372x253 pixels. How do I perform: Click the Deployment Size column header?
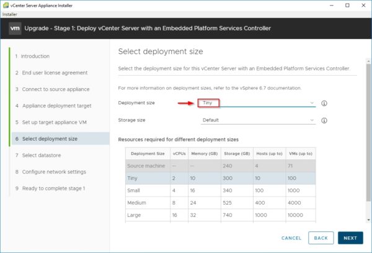point(148,154)
